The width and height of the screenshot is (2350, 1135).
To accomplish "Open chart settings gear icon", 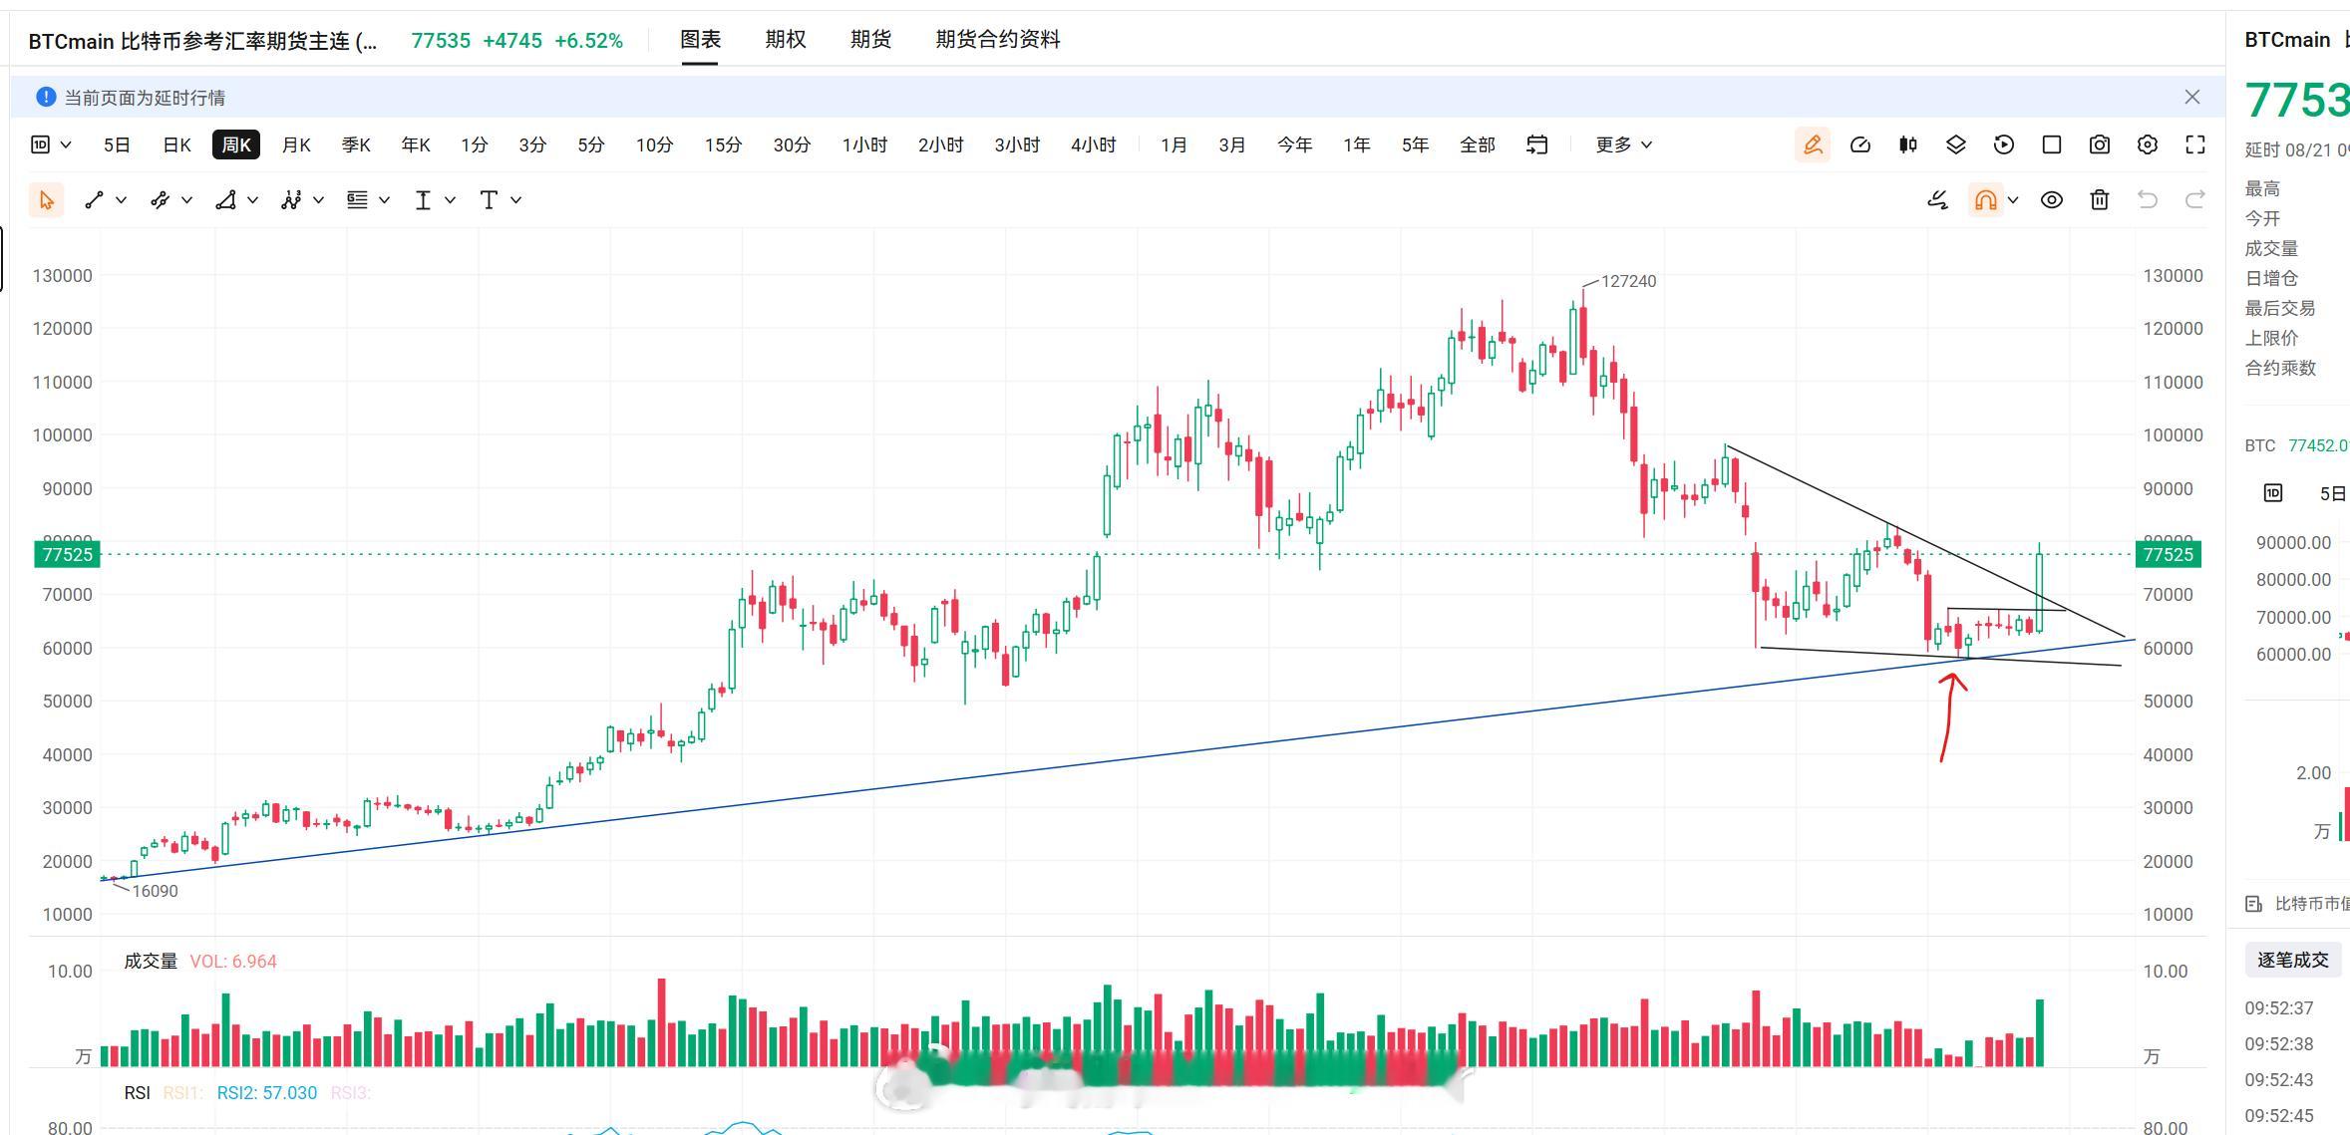I will coord(2148,144).
